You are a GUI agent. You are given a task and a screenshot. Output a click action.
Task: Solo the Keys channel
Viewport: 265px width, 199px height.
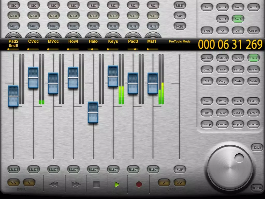point(113,16)
